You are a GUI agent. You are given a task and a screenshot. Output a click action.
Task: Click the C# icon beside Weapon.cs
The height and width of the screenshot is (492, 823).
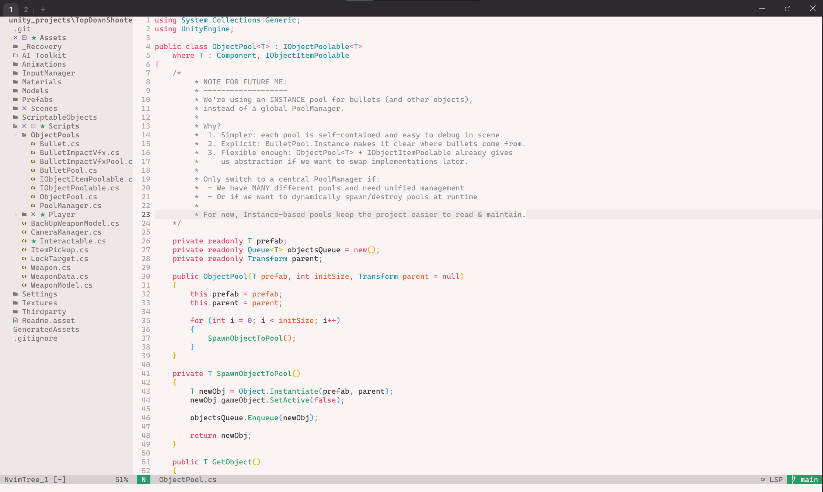click(x=24, y=268)
